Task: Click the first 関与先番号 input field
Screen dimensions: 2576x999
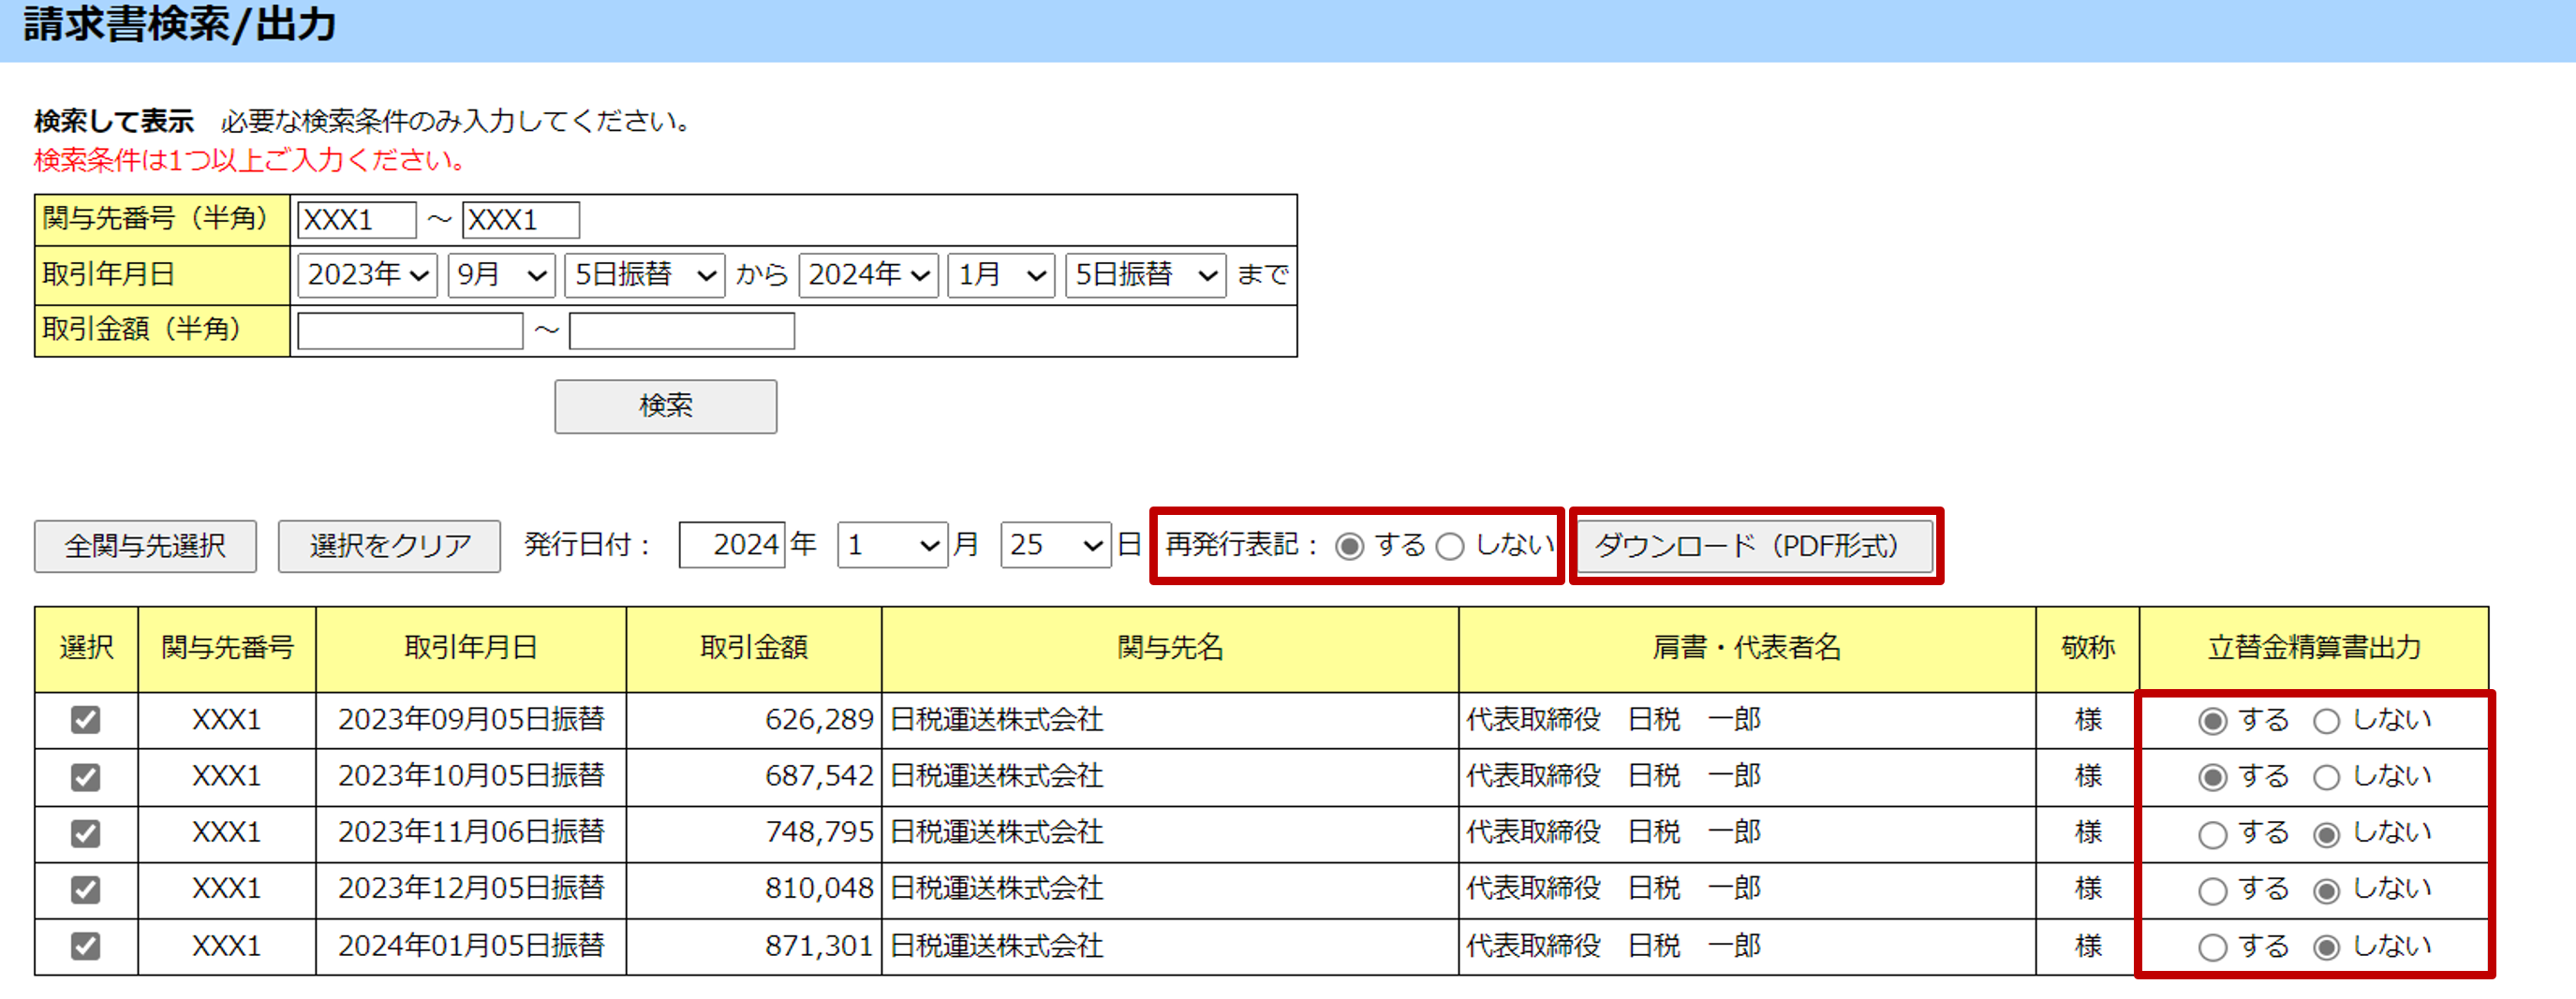Action: tap(356, 220)
